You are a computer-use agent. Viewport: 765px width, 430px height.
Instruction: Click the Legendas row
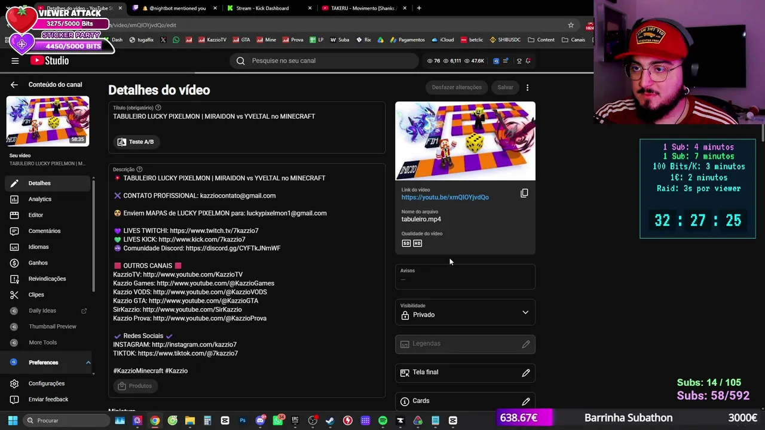coord(465,344)
